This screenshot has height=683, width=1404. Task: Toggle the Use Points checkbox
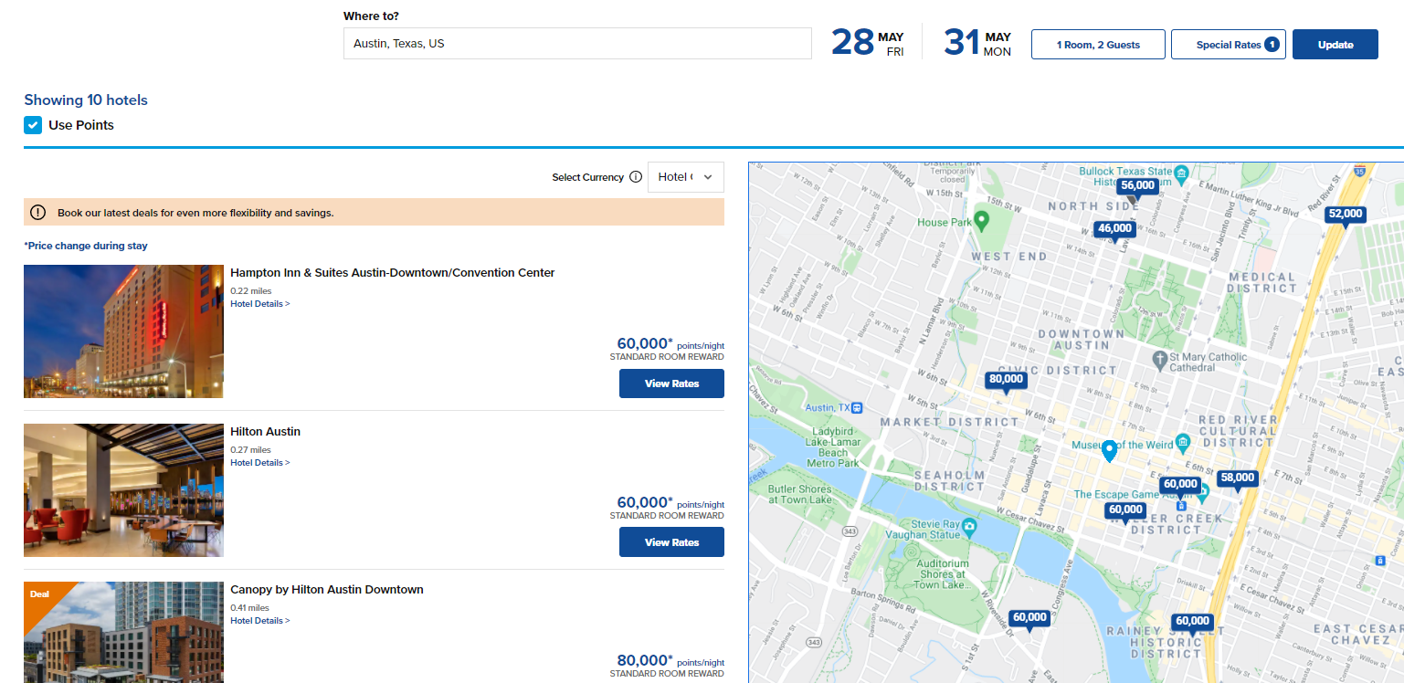tap(33, 125)
